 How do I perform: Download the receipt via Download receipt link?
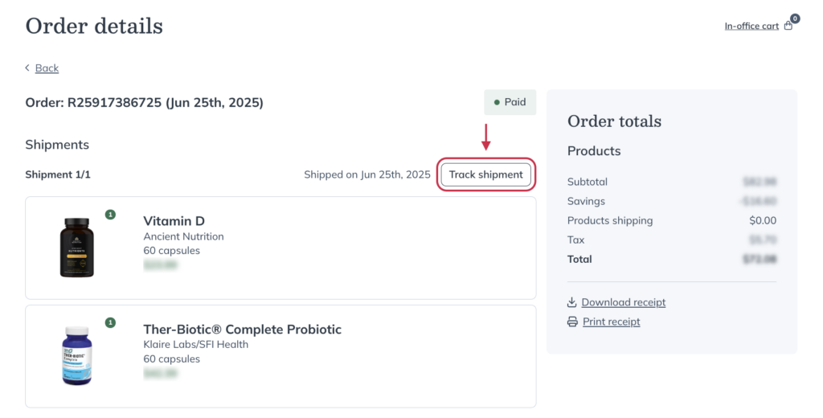[x=623, y=302]
